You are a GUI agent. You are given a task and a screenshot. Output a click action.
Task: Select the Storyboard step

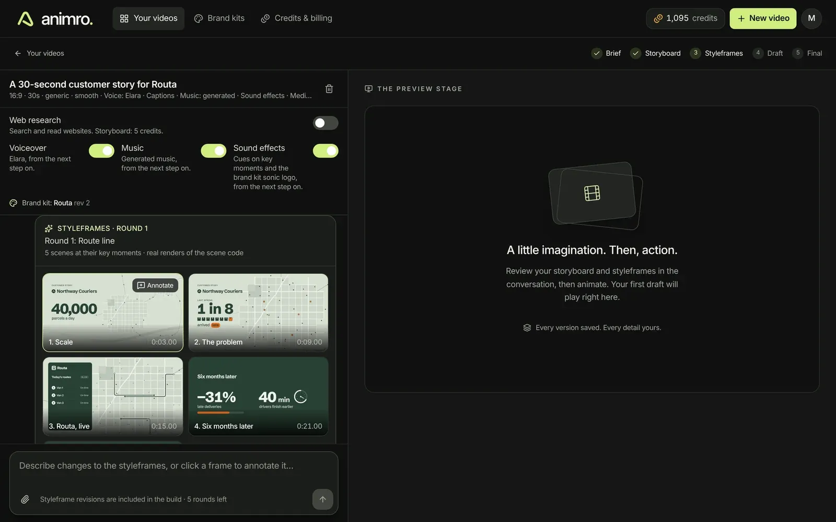[656, 53]
